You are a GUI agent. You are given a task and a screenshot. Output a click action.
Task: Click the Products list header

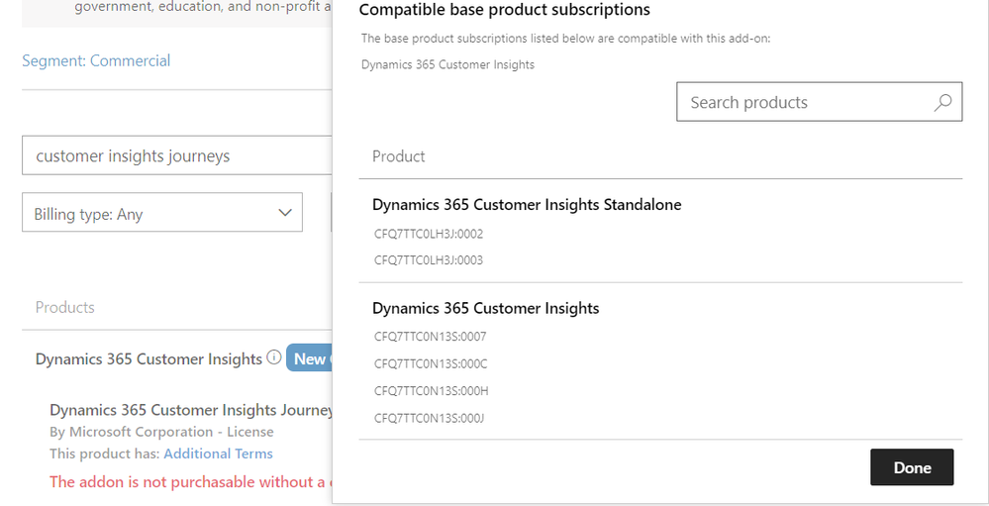click(65, 307)
